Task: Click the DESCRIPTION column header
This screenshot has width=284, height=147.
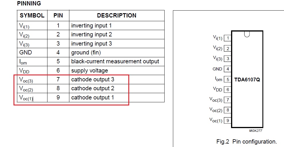Action: [x=117, y=15]
